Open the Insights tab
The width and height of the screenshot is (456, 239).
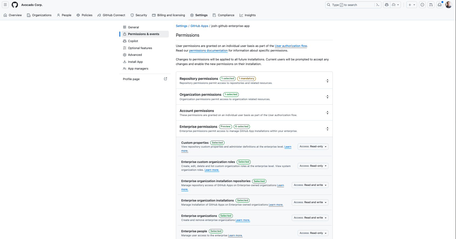click(x=247, y=15)
